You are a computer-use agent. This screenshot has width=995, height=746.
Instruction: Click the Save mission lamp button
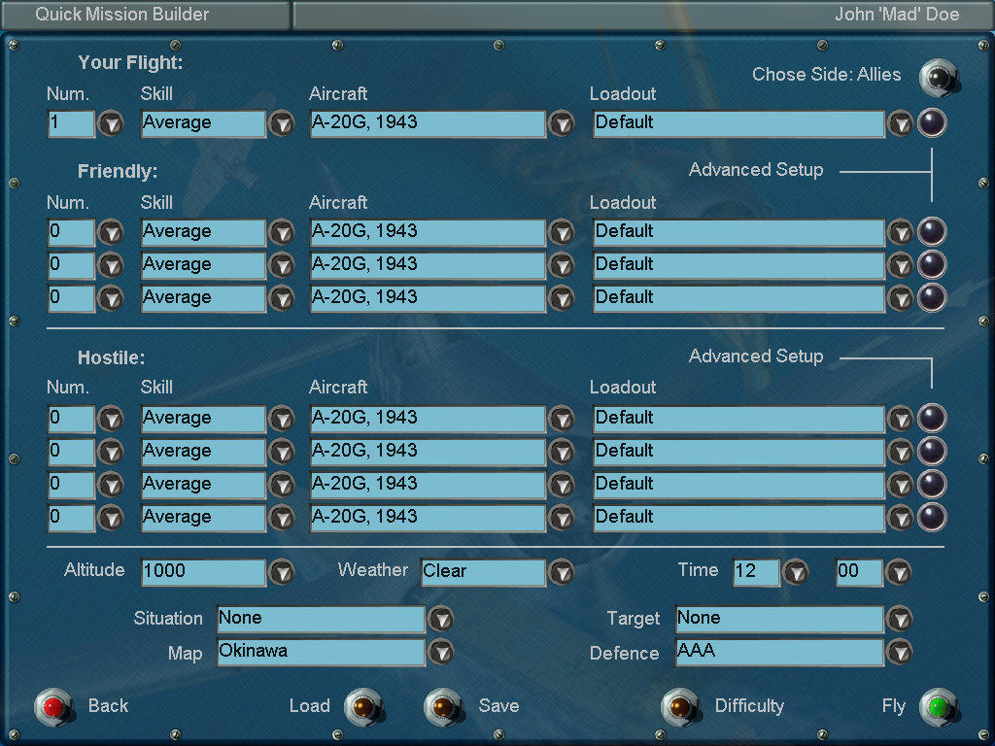443,707
